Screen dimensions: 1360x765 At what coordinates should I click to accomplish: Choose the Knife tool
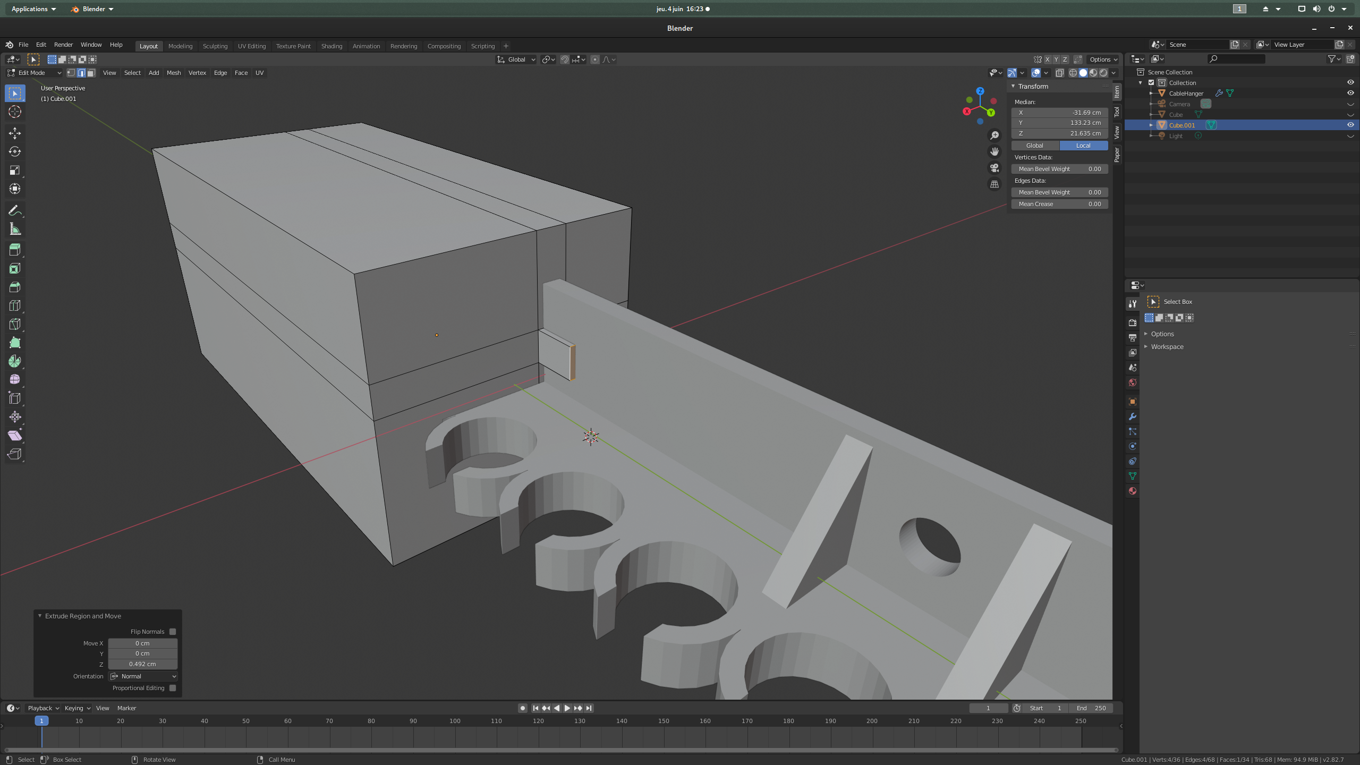(15, 324)
